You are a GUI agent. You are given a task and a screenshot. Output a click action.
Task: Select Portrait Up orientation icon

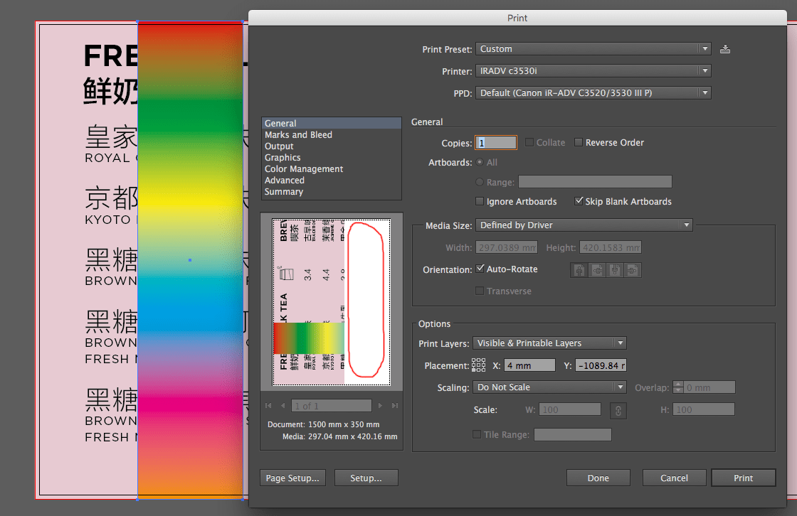579,270
